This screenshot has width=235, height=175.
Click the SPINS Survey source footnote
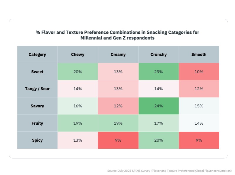tap(169, 171)
